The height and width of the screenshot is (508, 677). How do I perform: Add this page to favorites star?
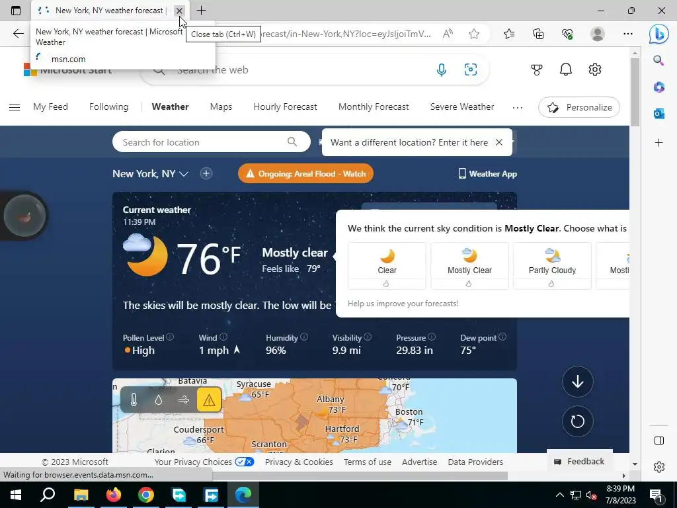click(474, 34)
